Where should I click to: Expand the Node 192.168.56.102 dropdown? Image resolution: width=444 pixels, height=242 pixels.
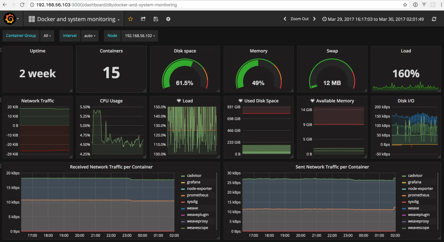coord(140,36)
